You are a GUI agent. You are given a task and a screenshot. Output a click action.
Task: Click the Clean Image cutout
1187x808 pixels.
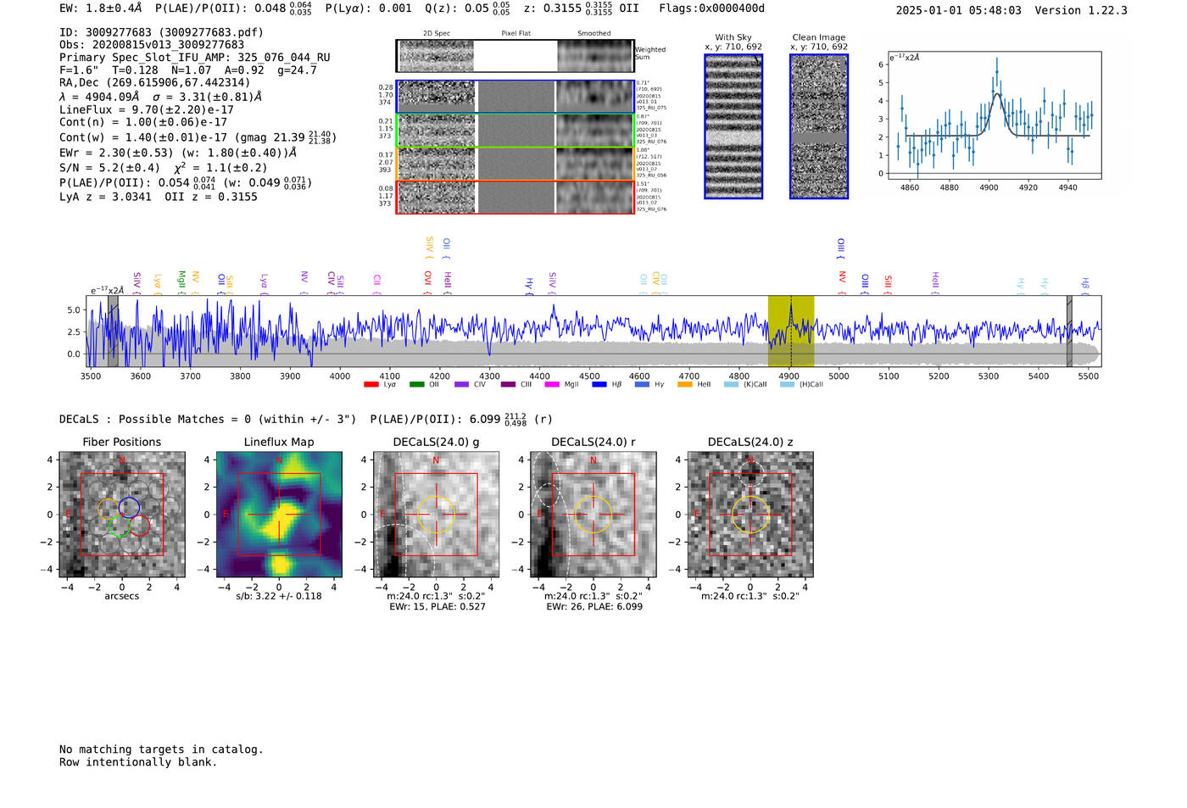pyautogui.click(x=819, y=126)
